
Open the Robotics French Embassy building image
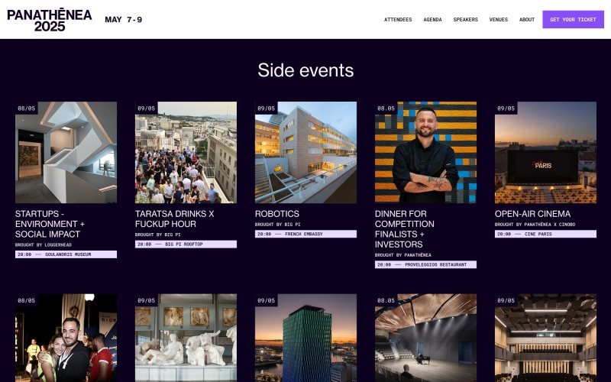305,152
